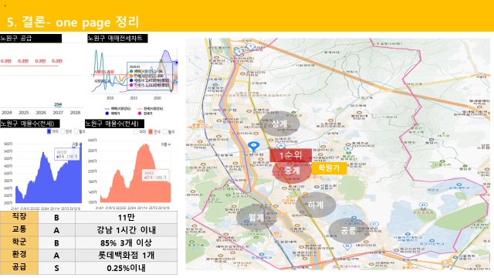Viewport: 494px width, 278px height.
Task: Click the grade S cell in the 공급 row
Action: 56,268
